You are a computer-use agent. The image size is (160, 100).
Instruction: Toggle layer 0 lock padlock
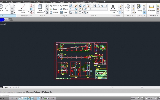(85, 9)
